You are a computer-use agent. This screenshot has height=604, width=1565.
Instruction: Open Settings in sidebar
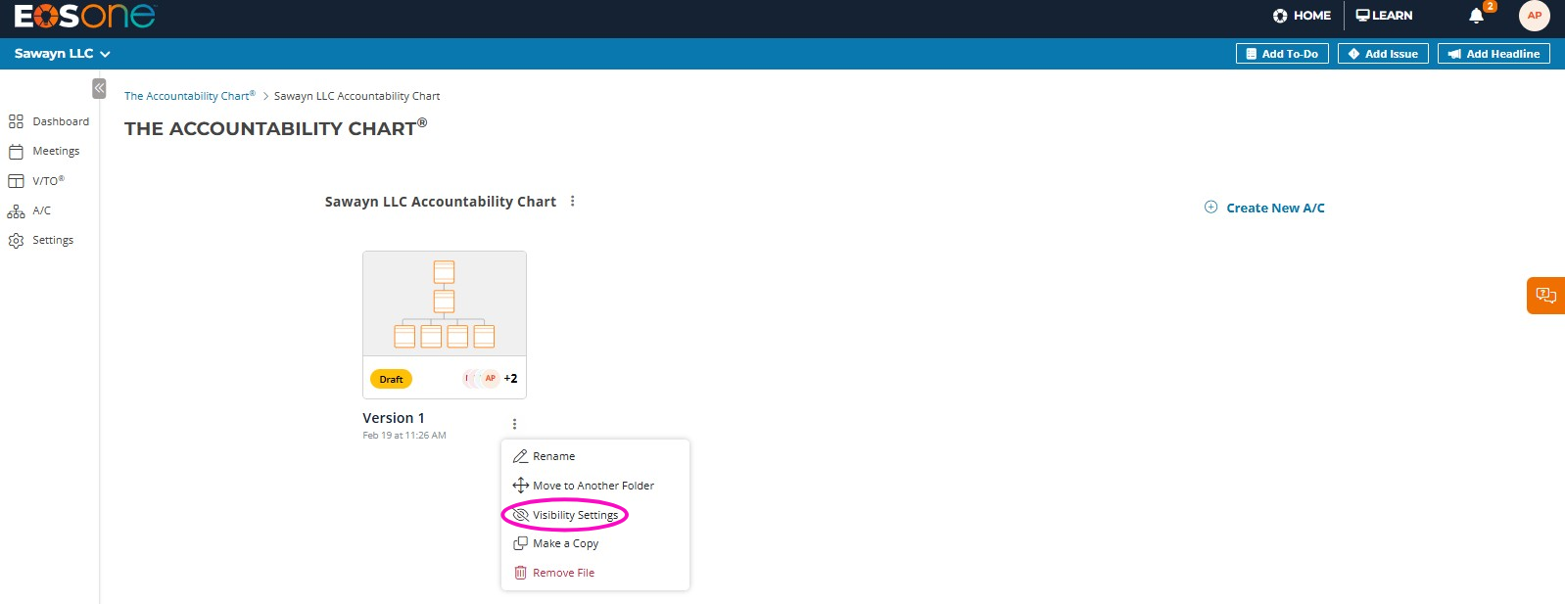point(40,240)
